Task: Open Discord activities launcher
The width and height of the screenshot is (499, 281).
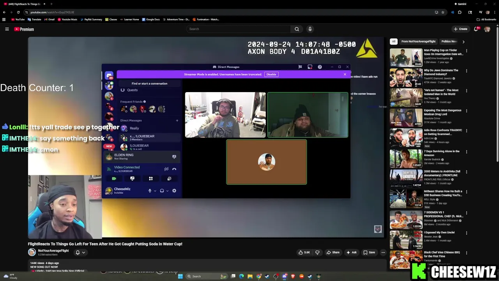Action: tap(151, 178)
